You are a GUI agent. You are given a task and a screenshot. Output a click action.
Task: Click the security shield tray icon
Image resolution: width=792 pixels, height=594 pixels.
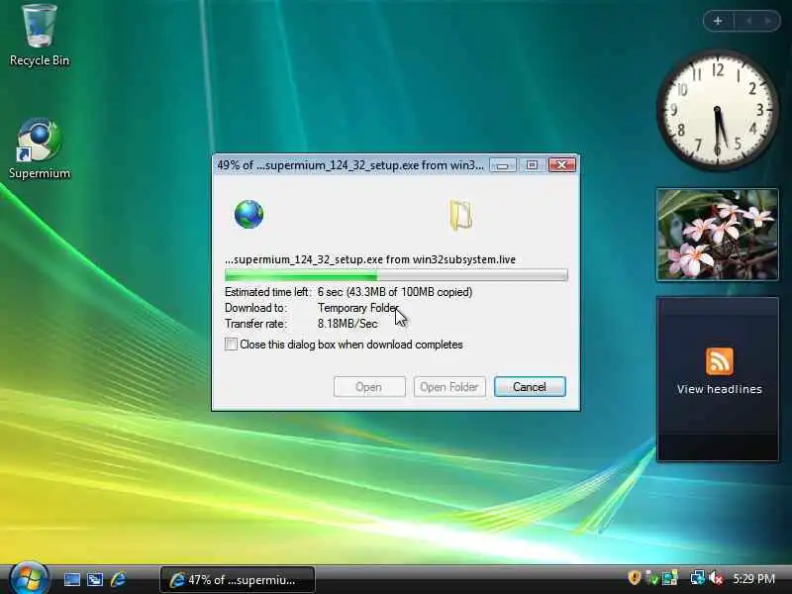pyautogui.click(x=634, y=577)
